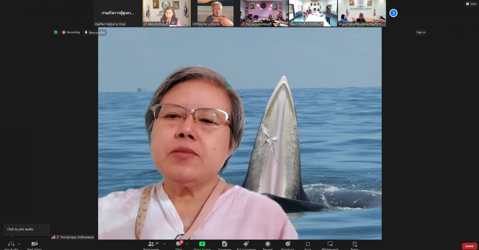Open the Apps icon in toolbar
This screenshot has width=479, height=250.
tap(308, 244)
